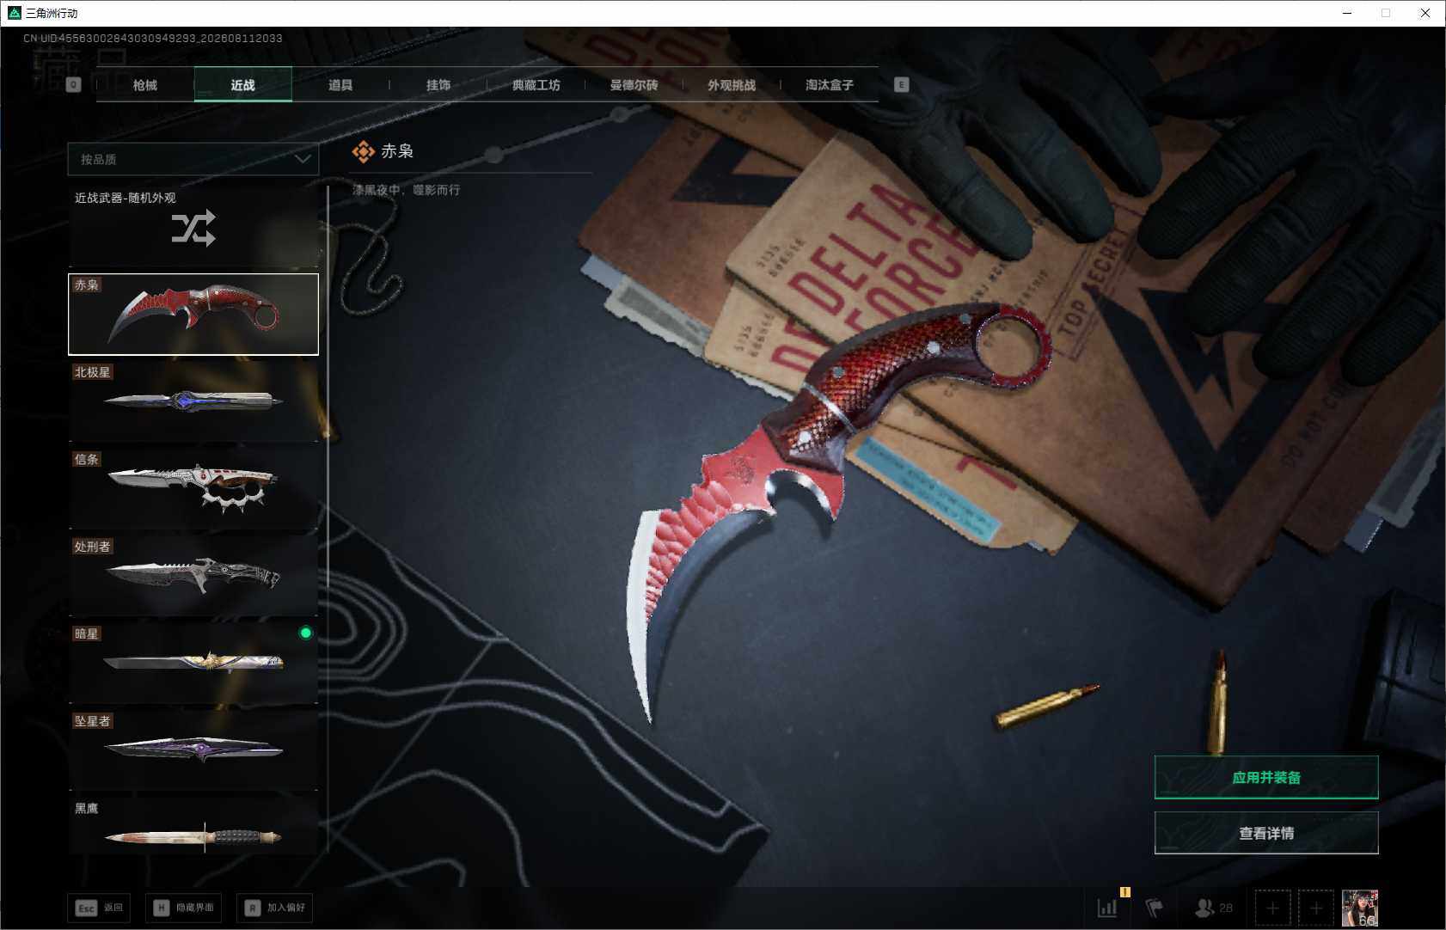Select the 黑鹰 dagger thumbnail
Screen dimensions: 1446x930
(x=193, y=825)
